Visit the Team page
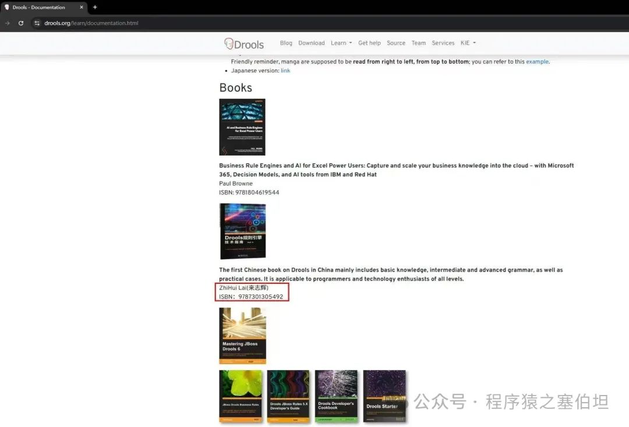This screenshot has width=629, height=427. (x=418, y=43)
